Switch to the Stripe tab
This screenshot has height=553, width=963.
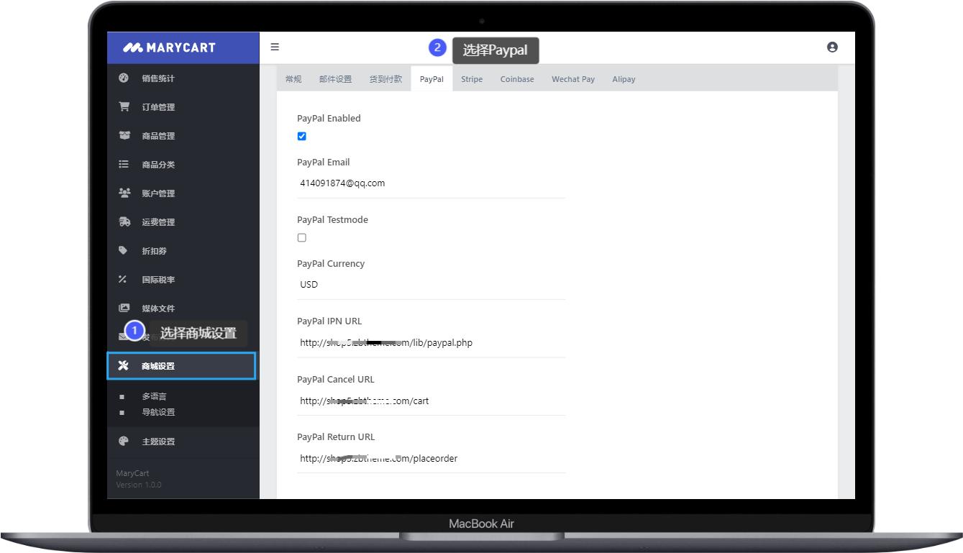tap(472, 79)
